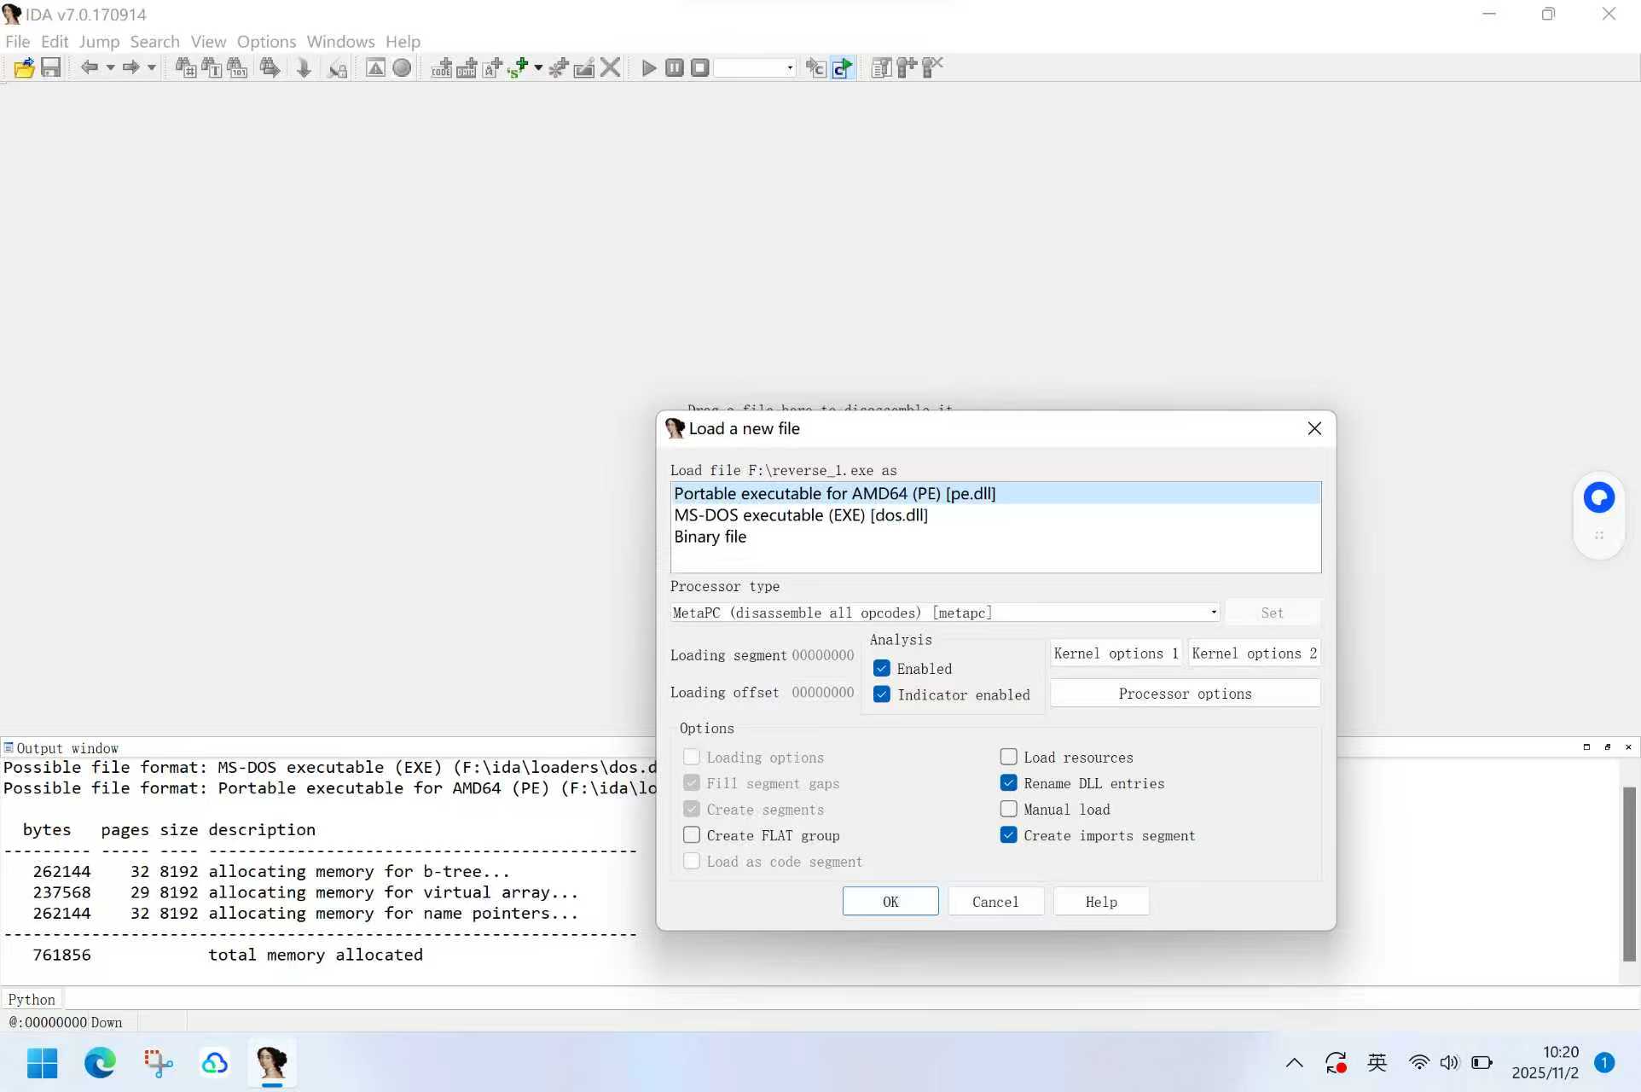Image resolution: width=1641 pixels, height=1092 pixels.
Task: Open the Options menu
Action: click(266, 42)
